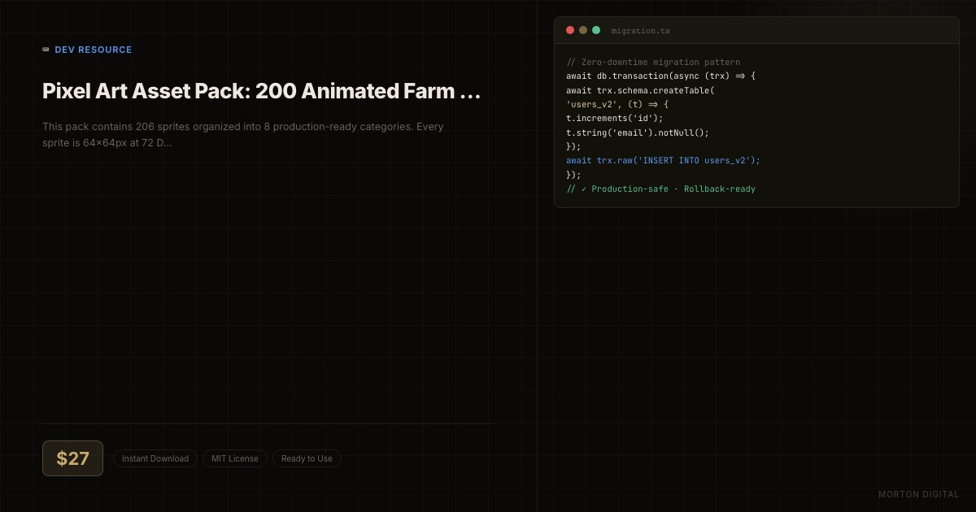The image size is (976, 512).
Task: Click the await db.transaction code line
Action: pyautogui.click(x=661, y=76)
